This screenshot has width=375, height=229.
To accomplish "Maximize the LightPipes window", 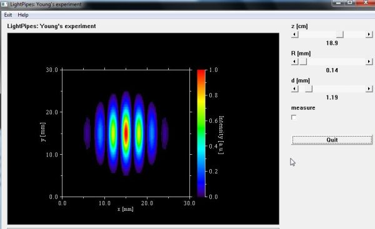I will (x=349, y=2).
